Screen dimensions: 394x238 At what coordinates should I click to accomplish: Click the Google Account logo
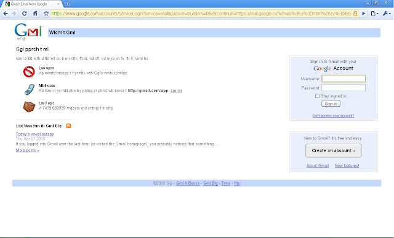pyautogui.click(x=333, y=68)
